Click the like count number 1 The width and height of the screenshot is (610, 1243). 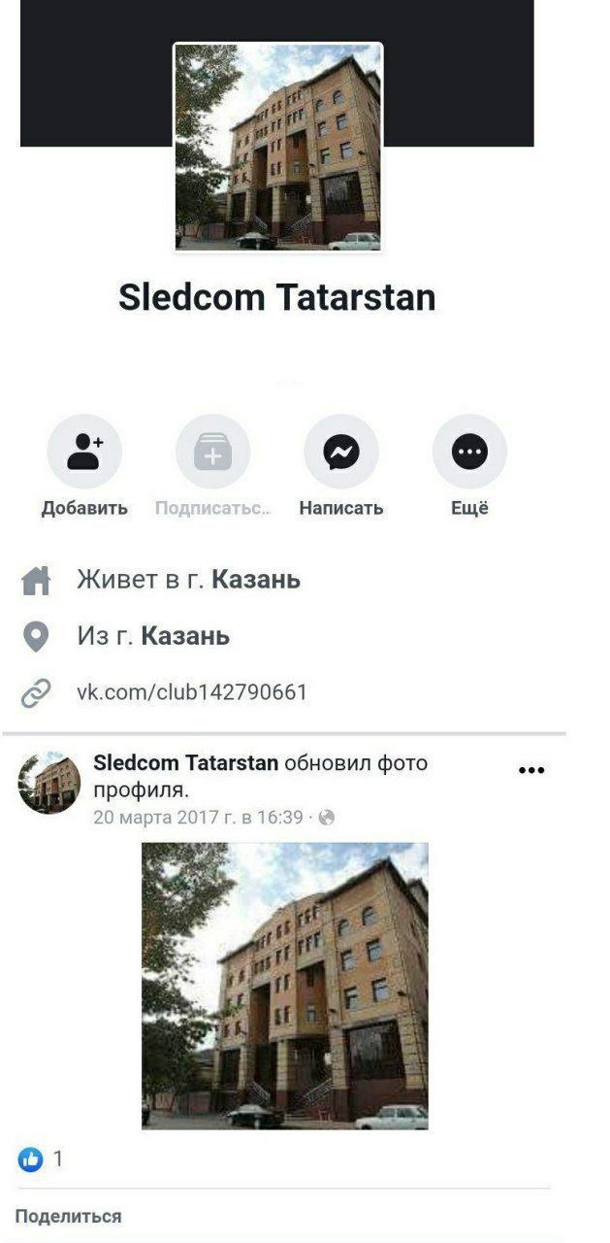(58, 1159)
